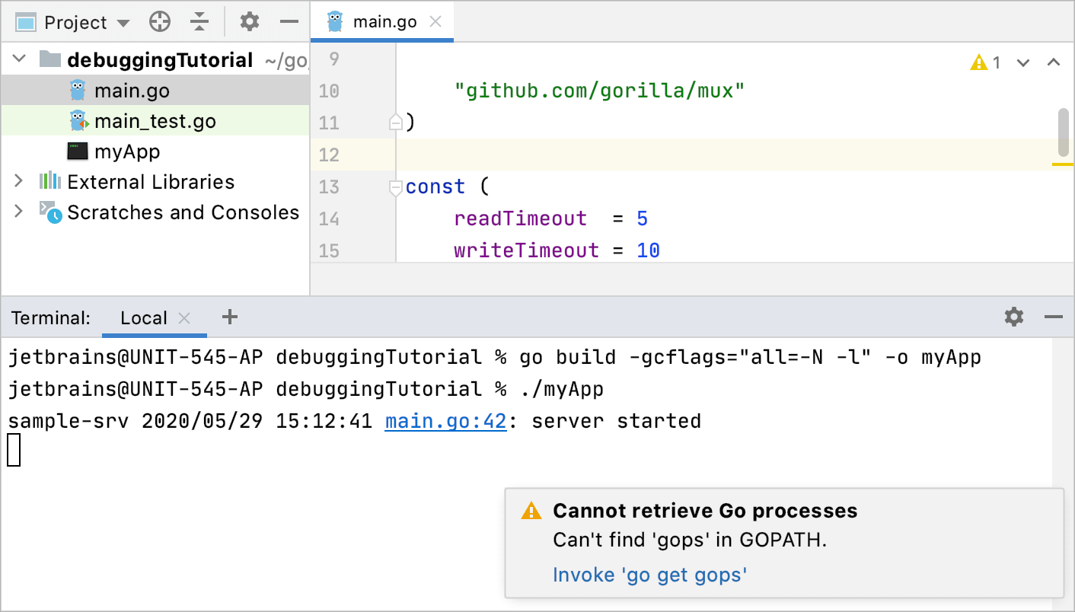Collapse the import block at line 11

(x=396, y=120)
